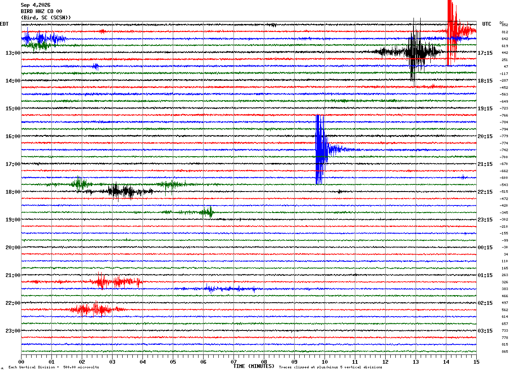Image resolution: width=510 pixels, height=373 pixels.
Task: Click the 17:15 UTC time label
Action: [485, 53]
